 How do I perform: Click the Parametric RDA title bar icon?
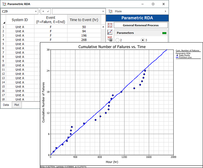pyautogui.click(x=4, y=4)
